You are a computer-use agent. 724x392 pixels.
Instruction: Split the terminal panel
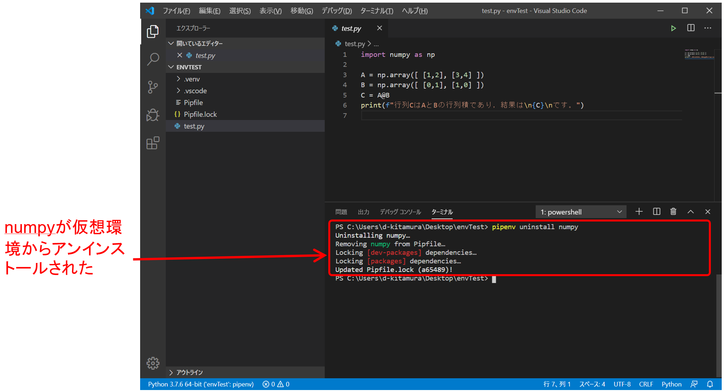pyautogui.click(x=657, y=212)
